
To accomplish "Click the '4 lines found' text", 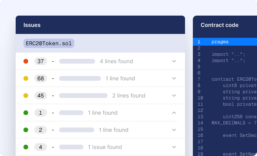I will (116, 61).
